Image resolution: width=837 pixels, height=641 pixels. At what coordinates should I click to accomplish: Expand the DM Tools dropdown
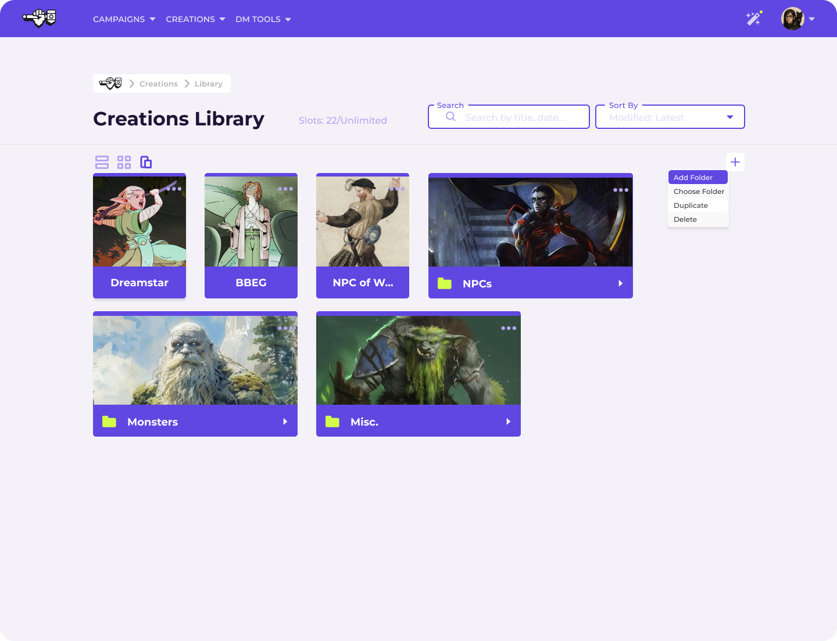click(263, 19)
